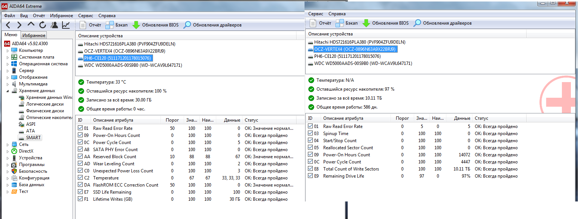Click Бэкап in right window toolbar

[346, 23]
